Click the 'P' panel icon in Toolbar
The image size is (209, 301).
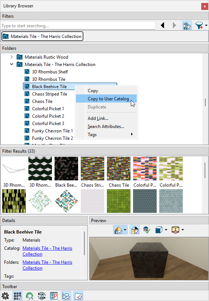tap(54, 296)
